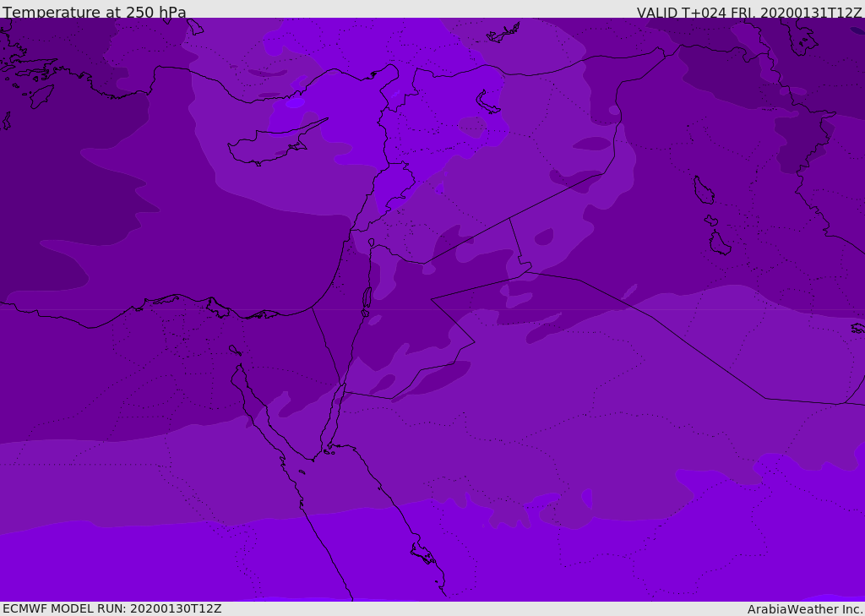Click the 'Temperature at 250 hPa' title text
865x616 pixels.
[x=95, y=12]
